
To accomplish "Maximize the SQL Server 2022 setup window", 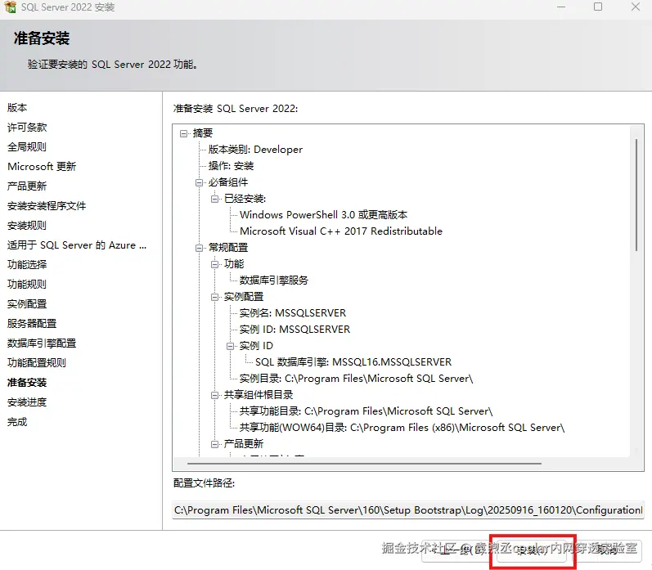I will (598, 7).
